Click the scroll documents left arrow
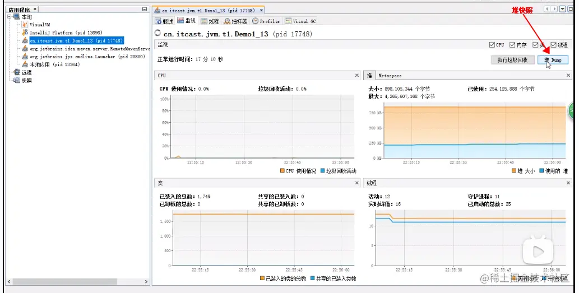Screen dimensions: 579x293 547,9
